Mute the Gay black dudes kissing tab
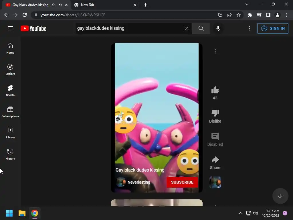Viewport: 293px width, 220px height. (x=60, y=5)
